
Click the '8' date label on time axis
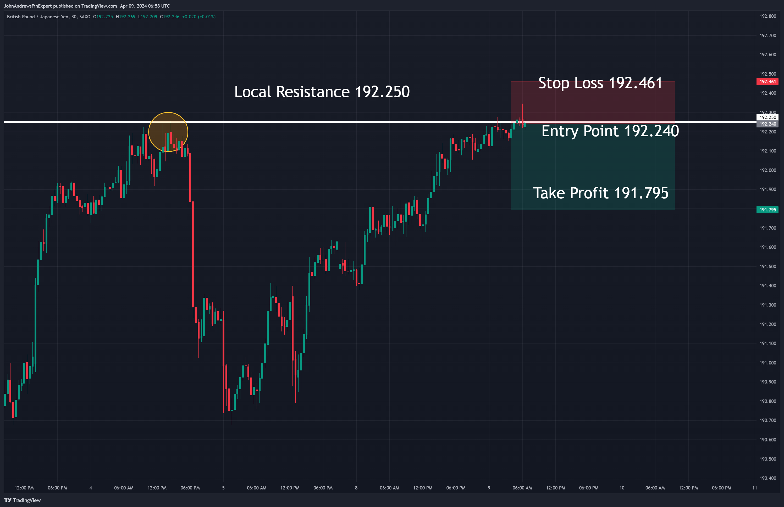(x=356, y=488)
